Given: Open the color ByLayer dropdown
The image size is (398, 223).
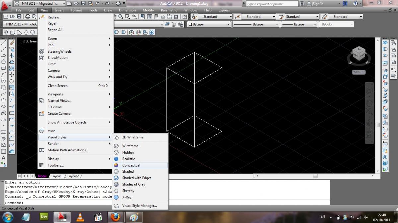Looking at the screenshot, I should coord(209,24).
